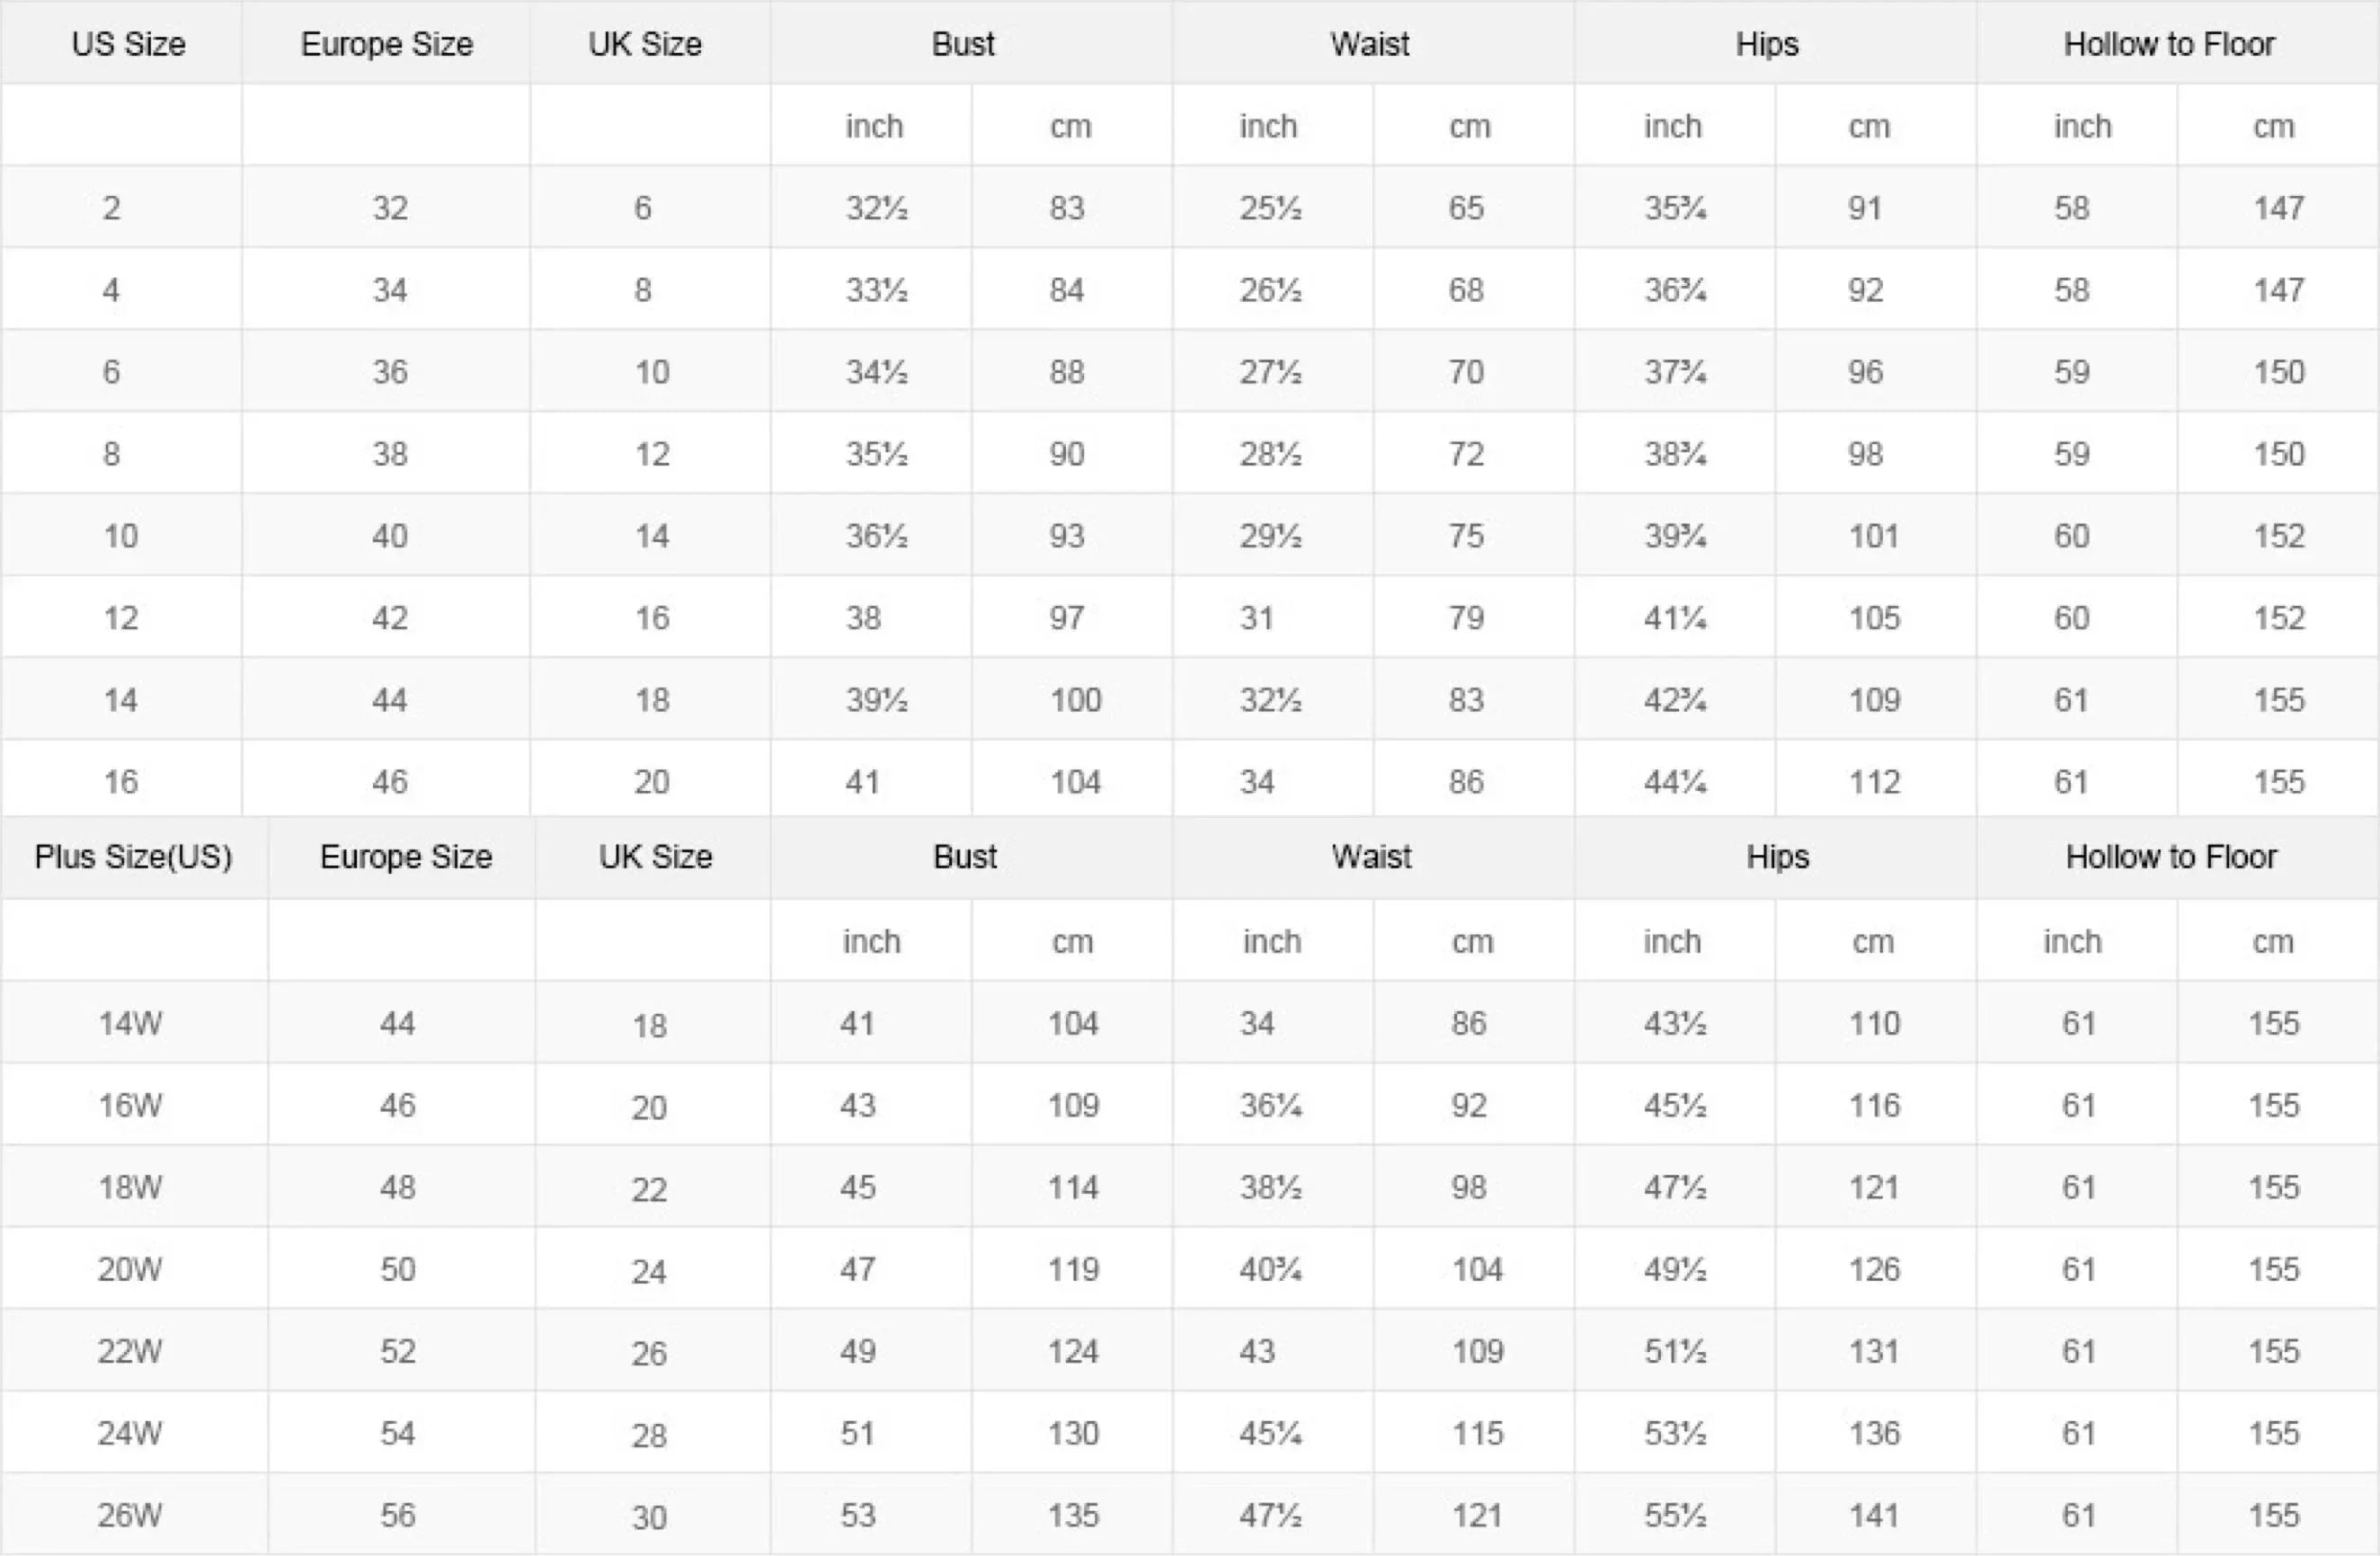Select the 26W plus size cell
This screenshot has height=1556, width=2380.
(x=130, y=1515)
